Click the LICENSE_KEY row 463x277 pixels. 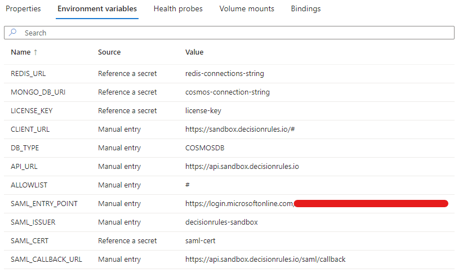click(x=32, y=110)
